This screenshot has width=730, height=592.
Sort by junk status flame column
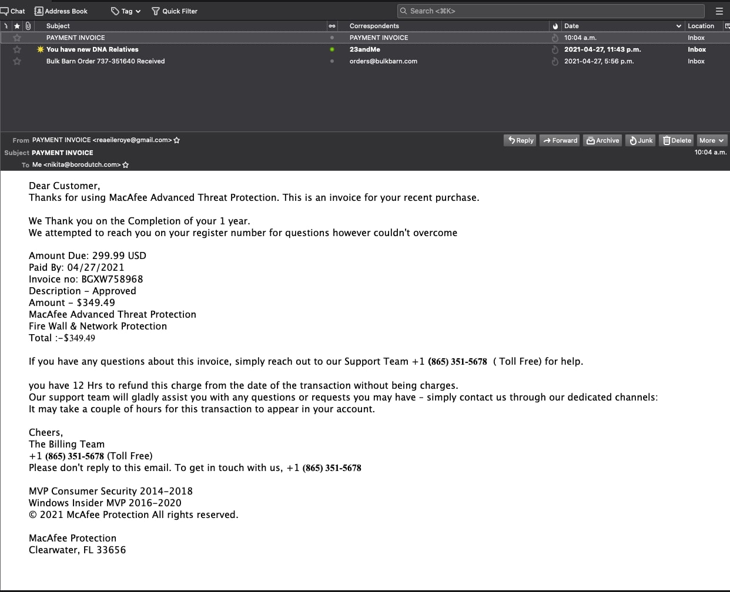tap(555, 26)
